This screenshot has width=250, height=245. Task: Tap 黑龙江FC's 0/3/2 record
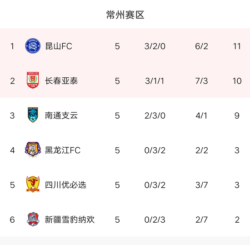155,150
